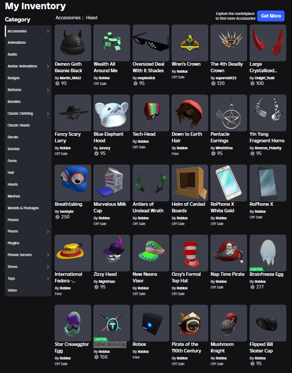Open creator maplestick profile link

point(146,78)
